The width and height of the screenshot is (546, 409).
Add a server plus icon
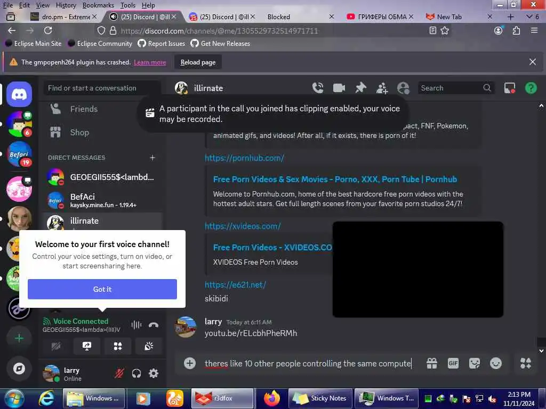19,338
